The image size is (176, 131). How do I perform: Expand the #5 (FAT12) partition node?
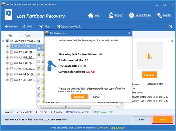click(7, 69)
